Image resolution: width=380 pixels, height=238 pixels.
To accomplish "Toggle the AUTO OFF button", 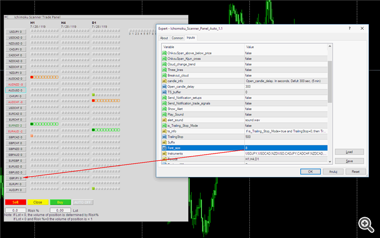I will click(x=83, y=202).
